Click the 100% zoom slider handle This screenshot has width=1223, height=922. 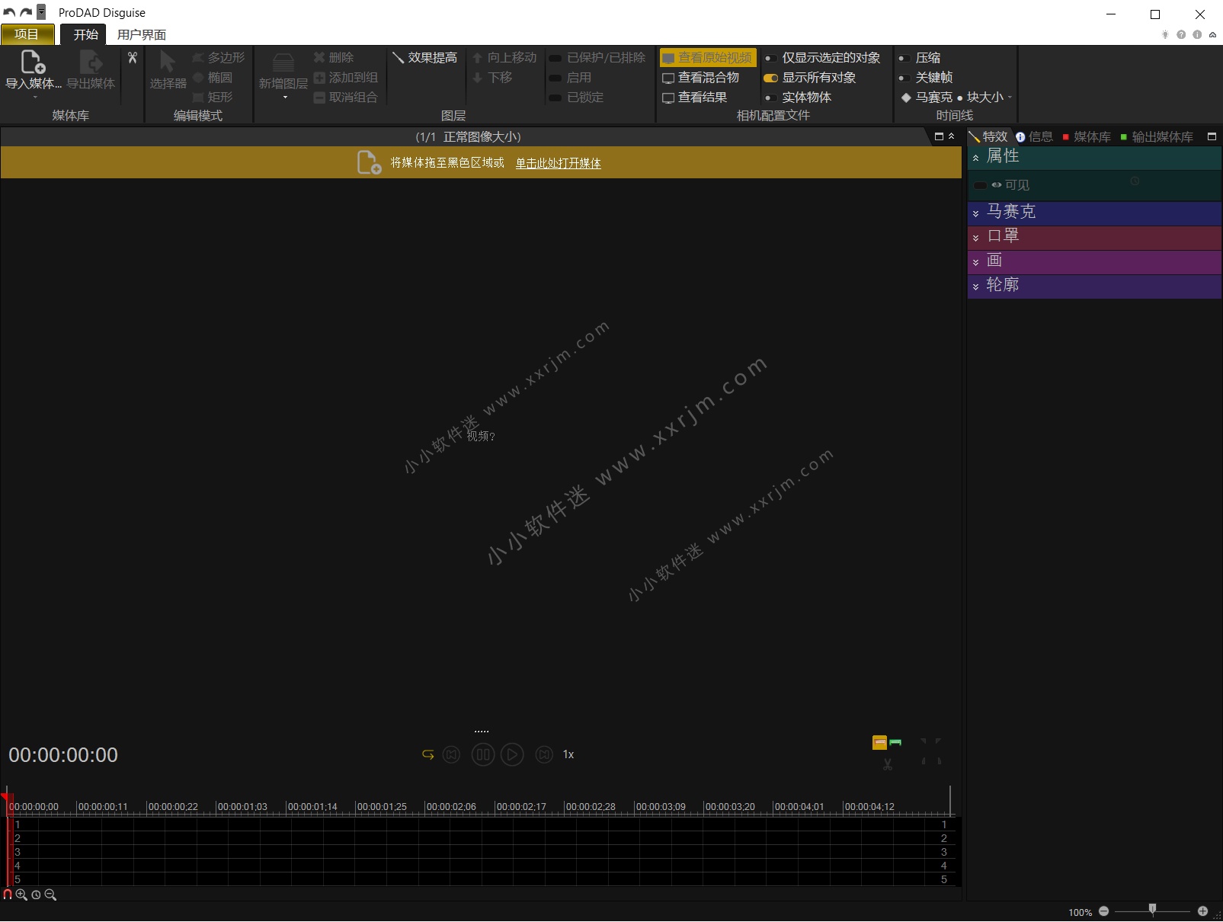coord(1152,909)
